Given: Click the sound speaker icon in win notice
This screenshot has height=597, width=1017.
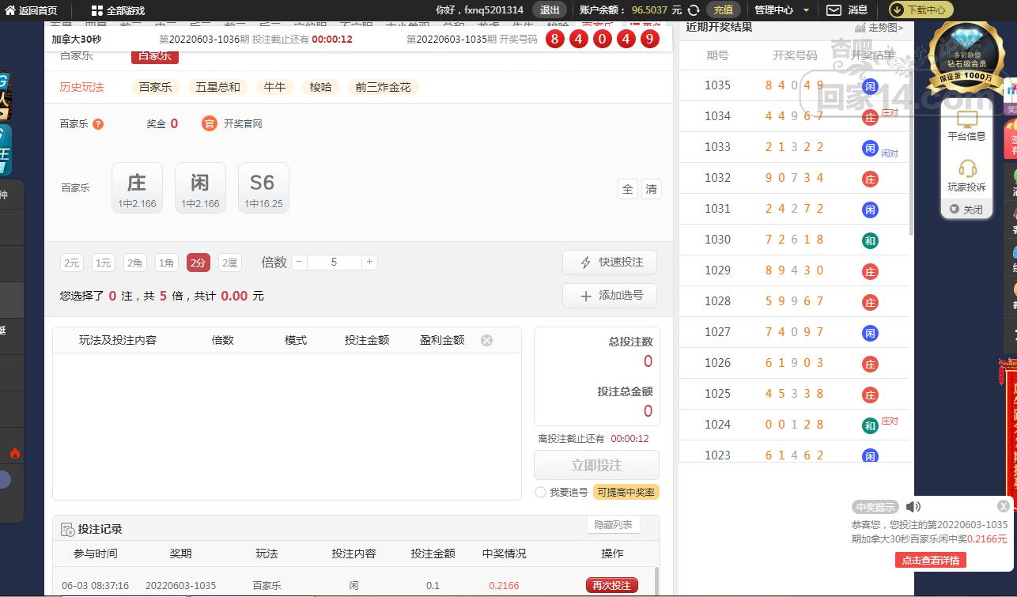Looking at the screenshot, I should pos(913,507).
